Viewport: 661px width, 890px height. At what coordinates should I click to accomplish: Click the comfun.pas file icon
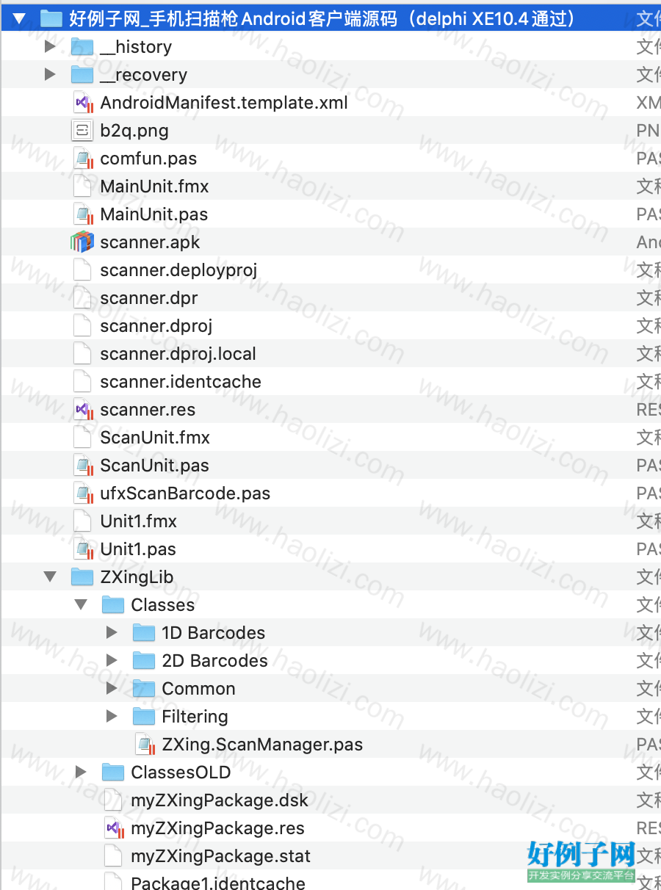83,159
